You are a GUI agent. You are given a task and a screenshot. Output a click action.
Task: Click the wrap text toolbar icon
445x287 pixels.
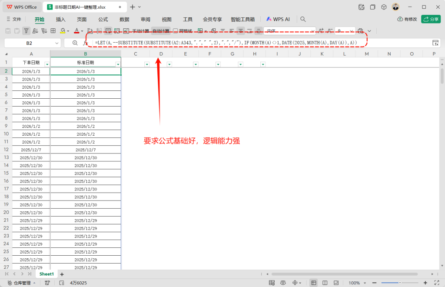[x=108, y=31]
